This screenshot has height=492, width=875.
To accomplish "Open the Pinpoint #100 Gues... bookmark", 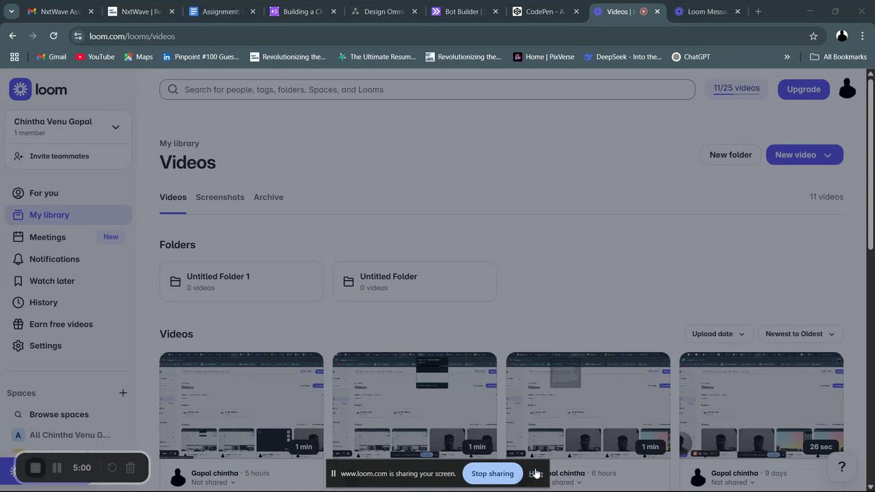I will 200,57.
